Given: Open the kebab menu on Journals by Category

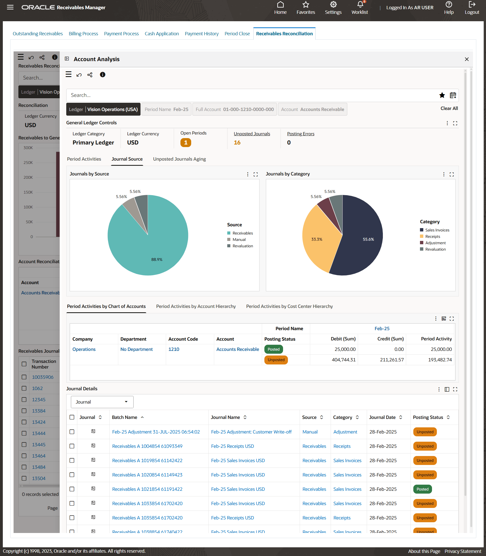Looking at the screenshot, I should [x=444, y=174].
